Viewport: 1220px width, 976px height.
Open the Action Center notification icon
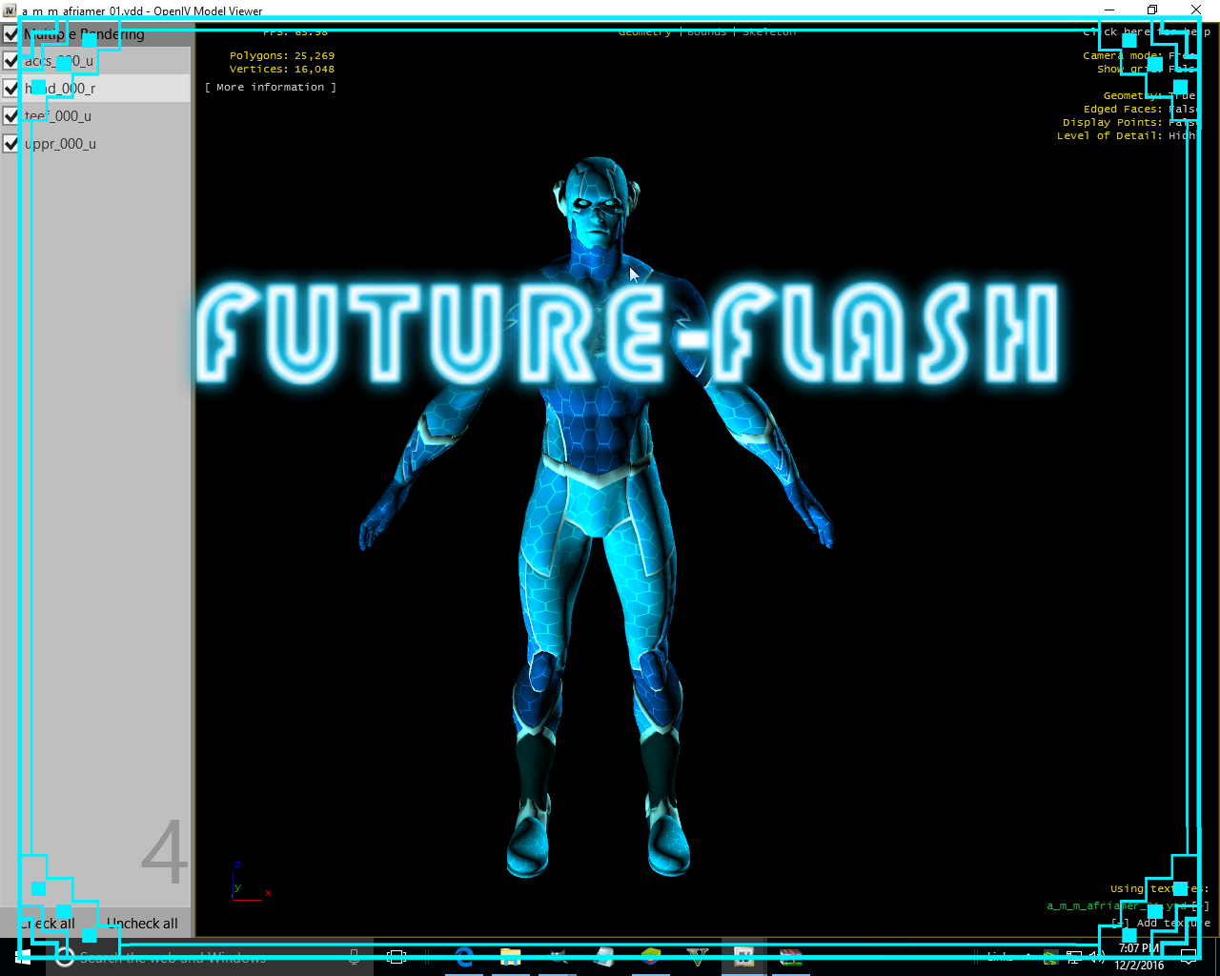click(1189, 957)
